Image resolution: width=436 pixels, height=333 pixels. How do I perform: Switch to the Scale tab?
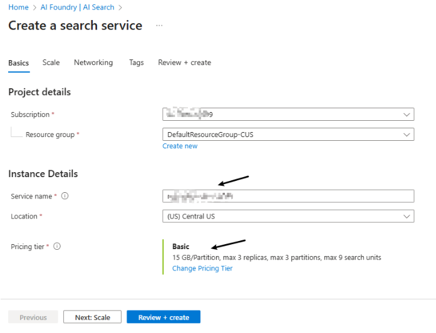tap(51, 63)
